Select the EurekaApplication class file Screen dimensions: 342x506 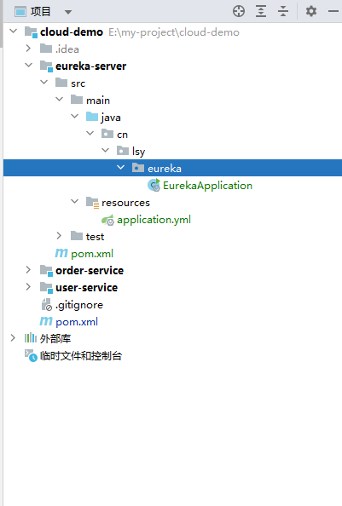pyautogui.click(x=207, y=186)
